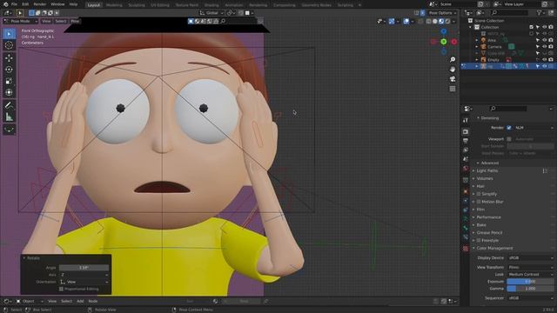Open the File menu

pyautogui.click(x=14, y=4)
